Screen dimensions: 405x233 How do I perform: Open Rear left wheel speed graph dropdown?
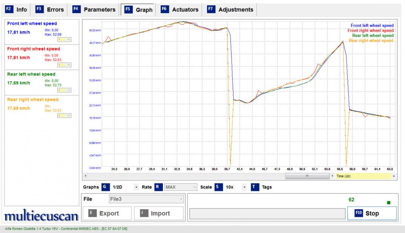[64, 90]
